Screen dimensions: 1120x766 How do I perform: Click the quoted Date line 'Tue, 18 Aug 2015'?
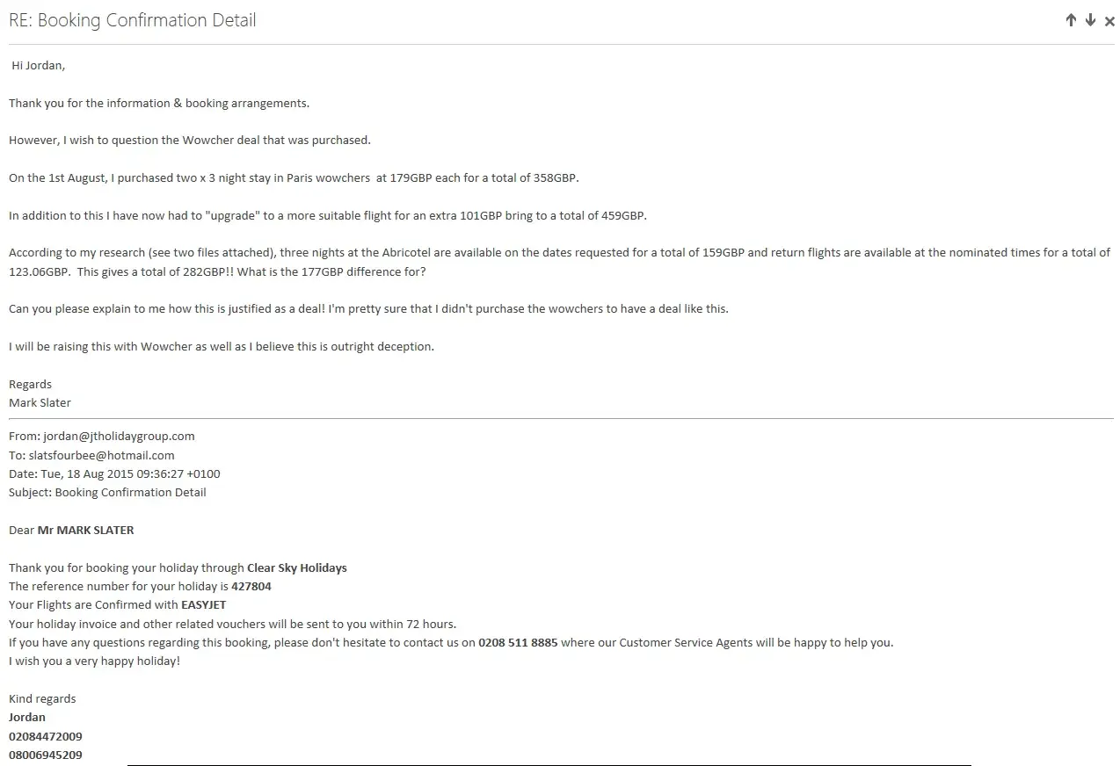[x=114, y=473]
